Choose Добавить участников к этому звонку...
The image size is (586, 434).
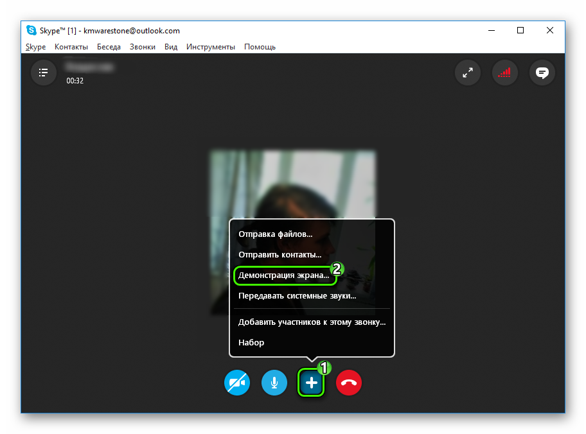(312, 322)
